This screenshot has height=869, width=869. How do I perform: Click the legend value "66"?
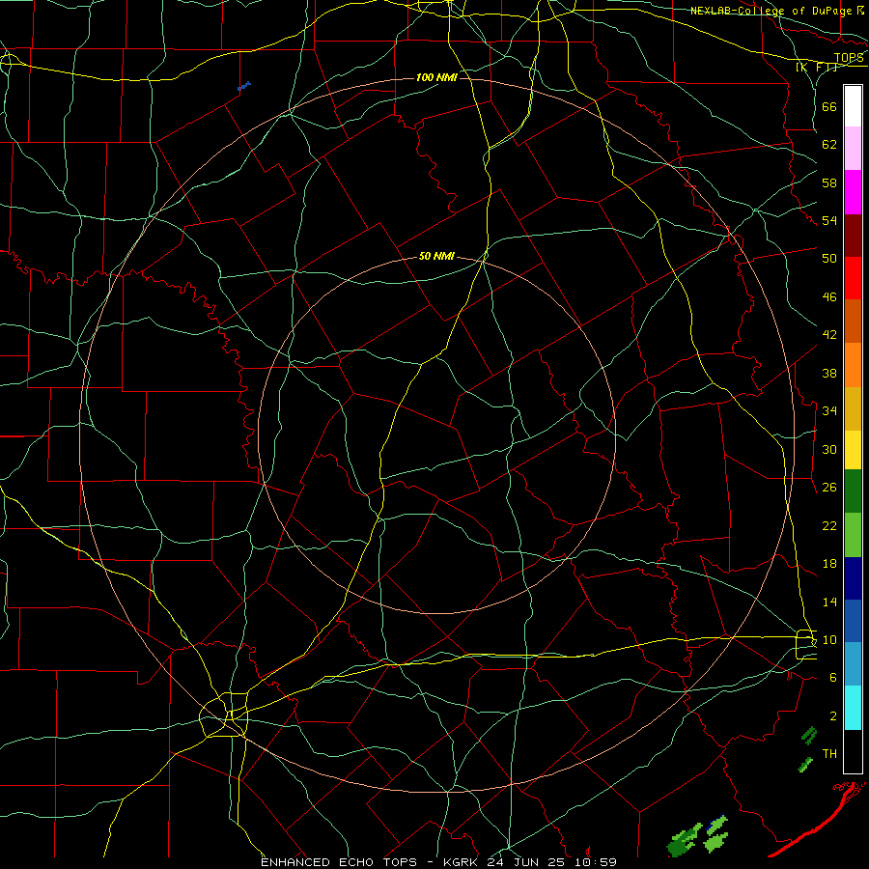coord(829,106)
